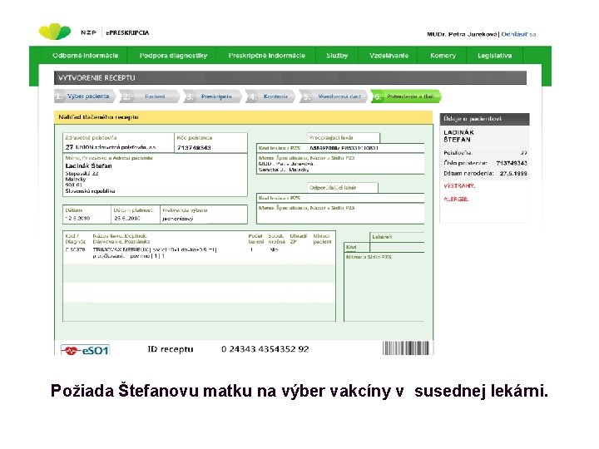Click the Lekáreň box label
This screenshot has width=599, height=449.
point(382,237)
